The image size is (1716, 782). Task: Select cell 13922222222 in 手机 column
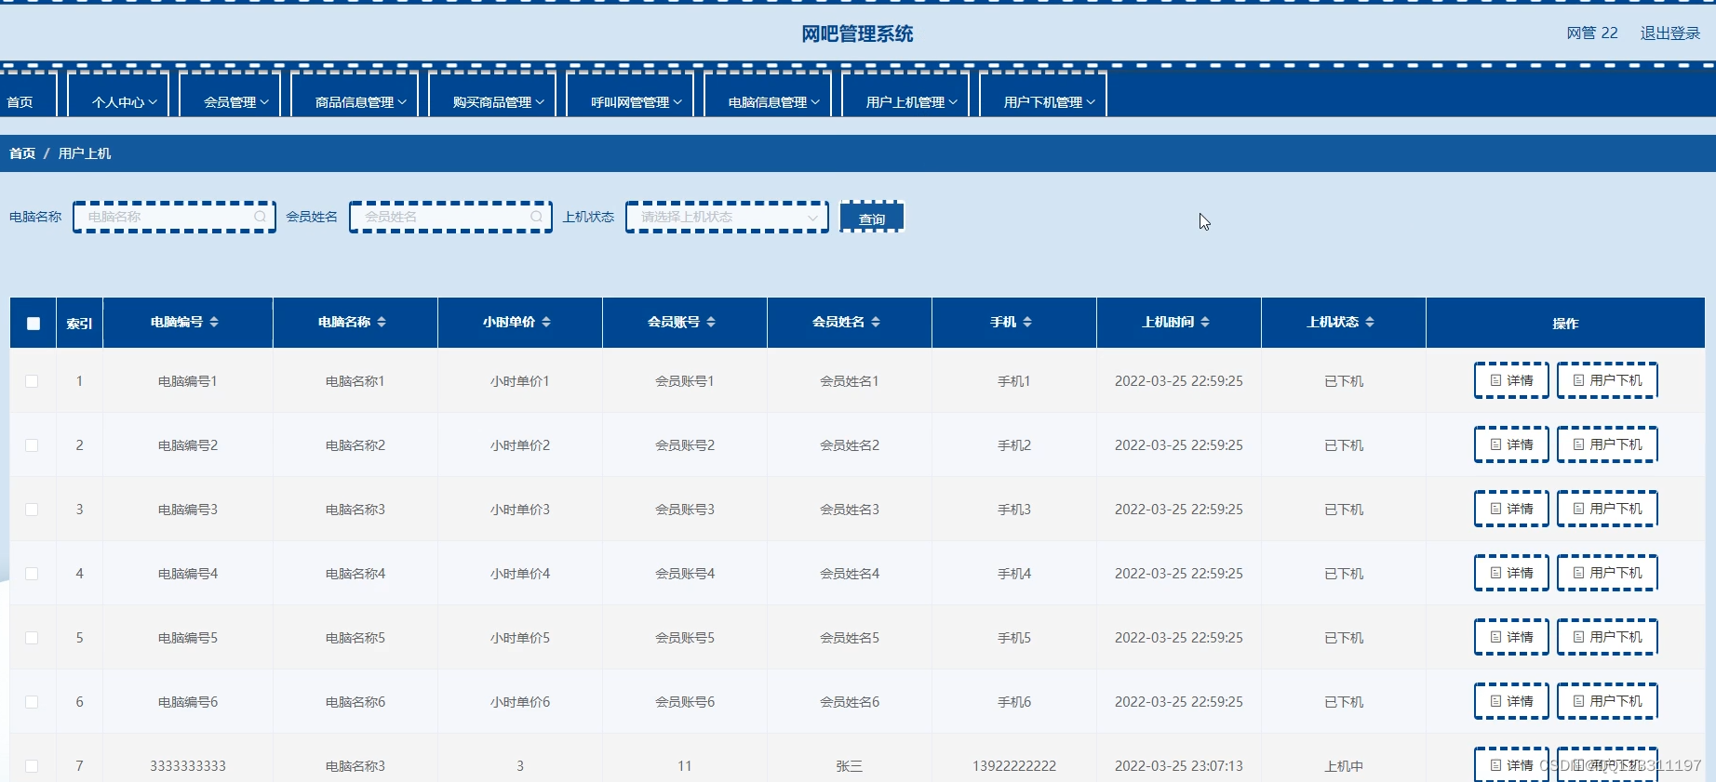point(1014,766)
